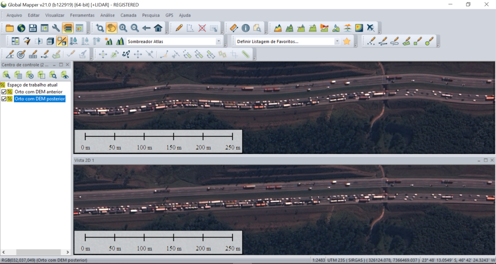
Task: Uncheck the Orto com DEM anterior layer
Action: coord(4,92)
